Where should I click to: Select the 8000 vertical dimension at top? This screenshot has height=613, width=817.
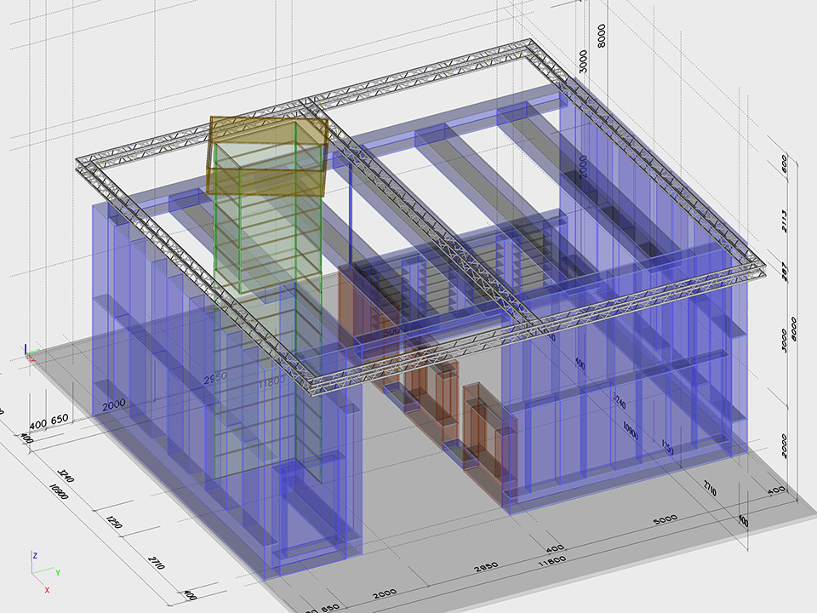603,36
